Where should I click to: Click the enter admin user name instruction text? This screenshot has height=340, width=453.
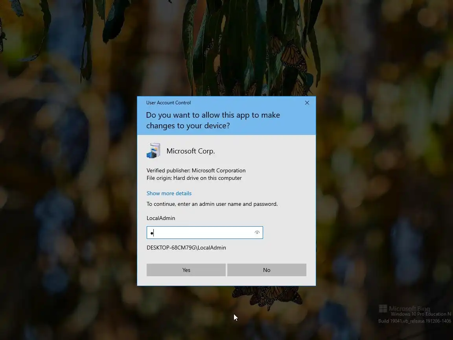pyautogui.click(x=212, y=204)
